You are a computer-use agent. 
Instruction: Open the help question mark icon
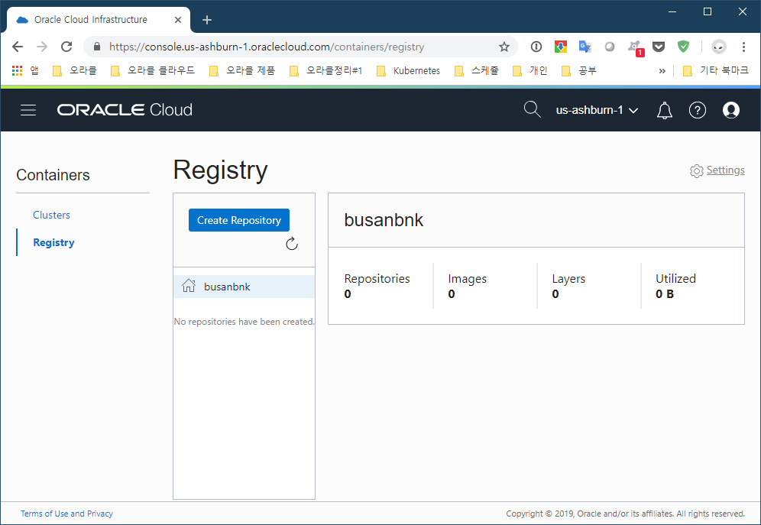(697, 110)
